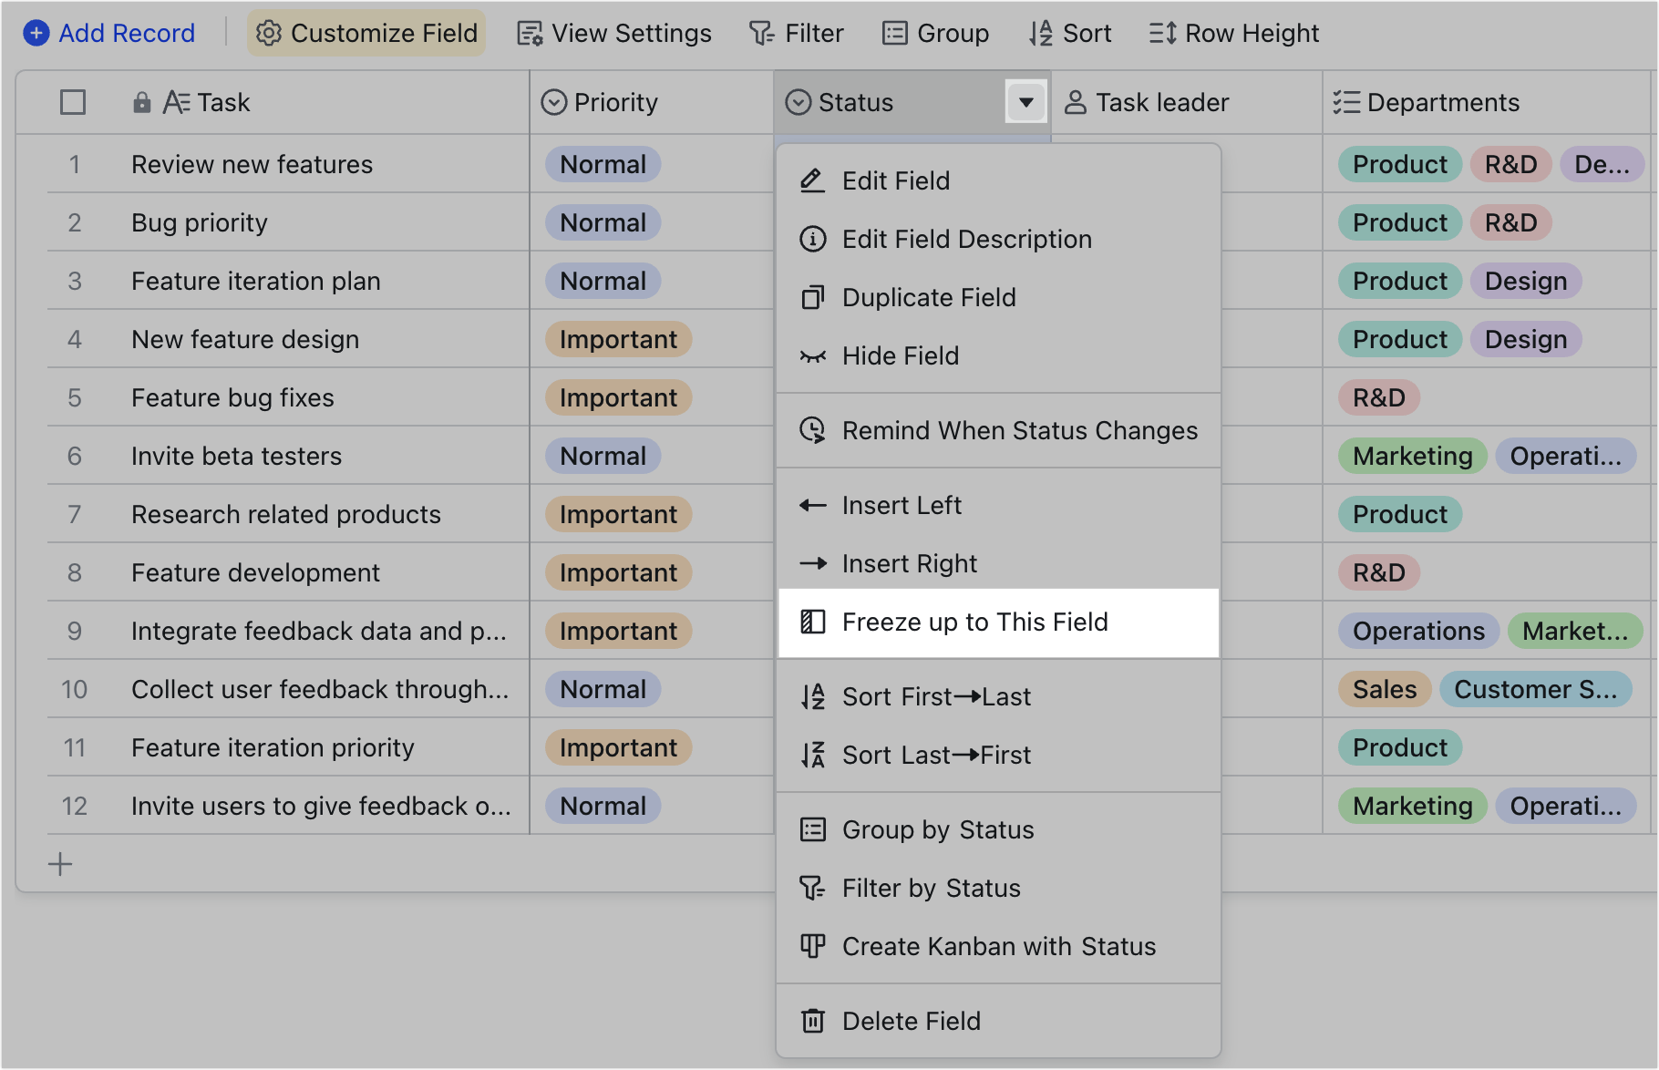Click the Normal tag on Review new features
This screenshot has height=1070, width=1659.
tap(603, 164)
